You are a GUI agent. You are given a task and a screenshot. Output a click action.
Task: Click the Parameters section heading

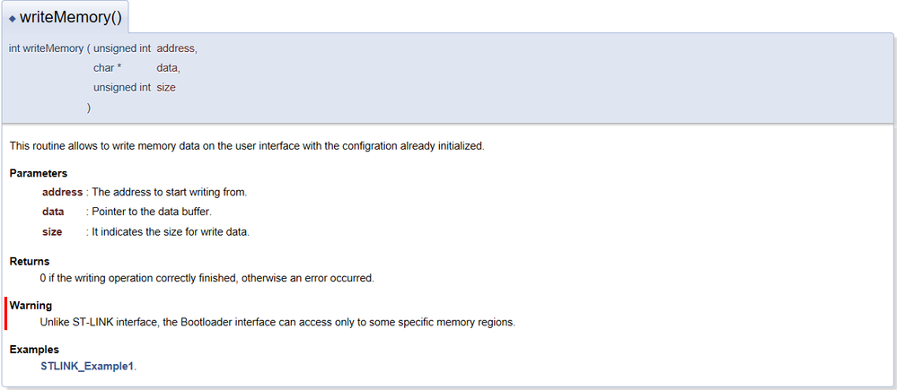pos(39,173)
